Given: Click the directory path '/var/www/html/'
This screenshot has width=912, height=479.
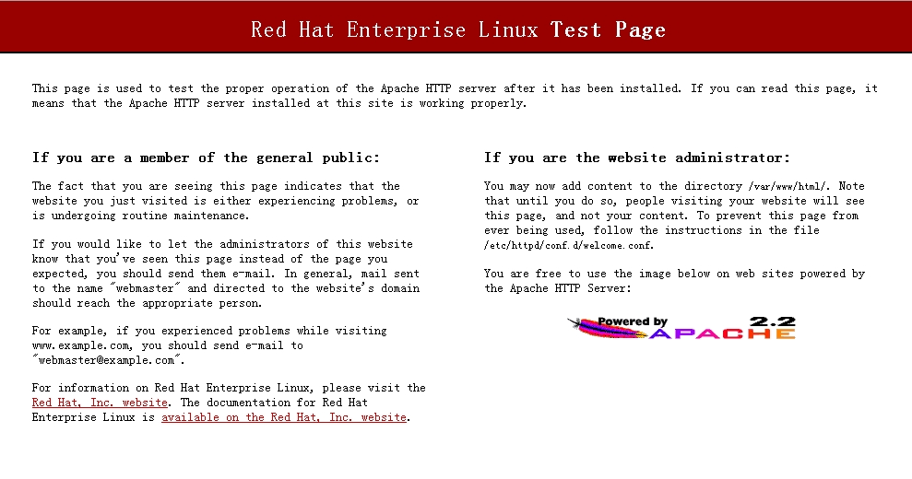Looking at the screenshot, I should 788,187.
